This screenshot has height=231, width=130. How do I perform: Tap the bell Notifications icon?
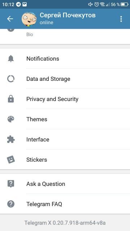(11, 59)
